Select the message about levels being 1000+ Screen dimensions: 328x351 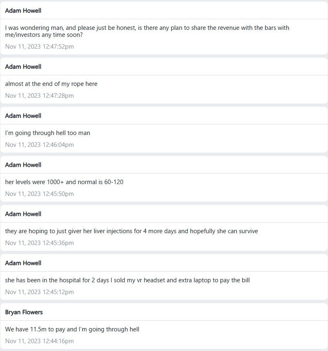64,182
